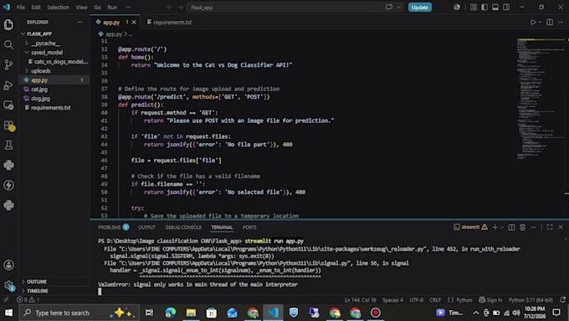This screenshot has width=569, height=321.
Task: Open the View menu
Action: [81, 7]
